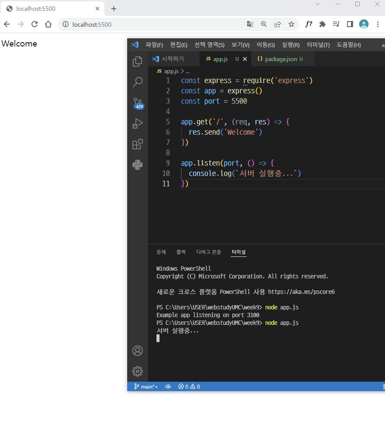
Task: Close the app.js editor tab
Action: tap(245, 59)
